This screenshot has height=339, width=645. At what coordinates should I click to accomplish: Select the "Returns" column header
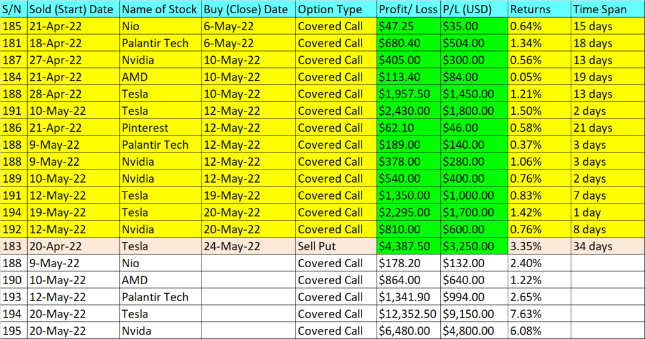[539, 9]
